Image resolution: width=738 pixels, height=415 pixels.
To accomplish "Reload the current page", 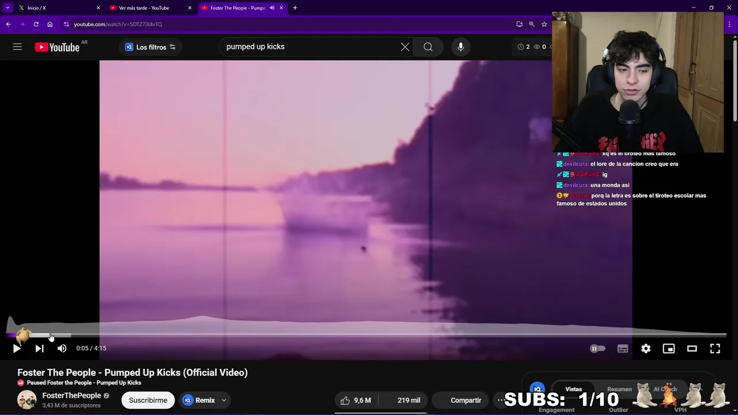I will coord(36,24).
